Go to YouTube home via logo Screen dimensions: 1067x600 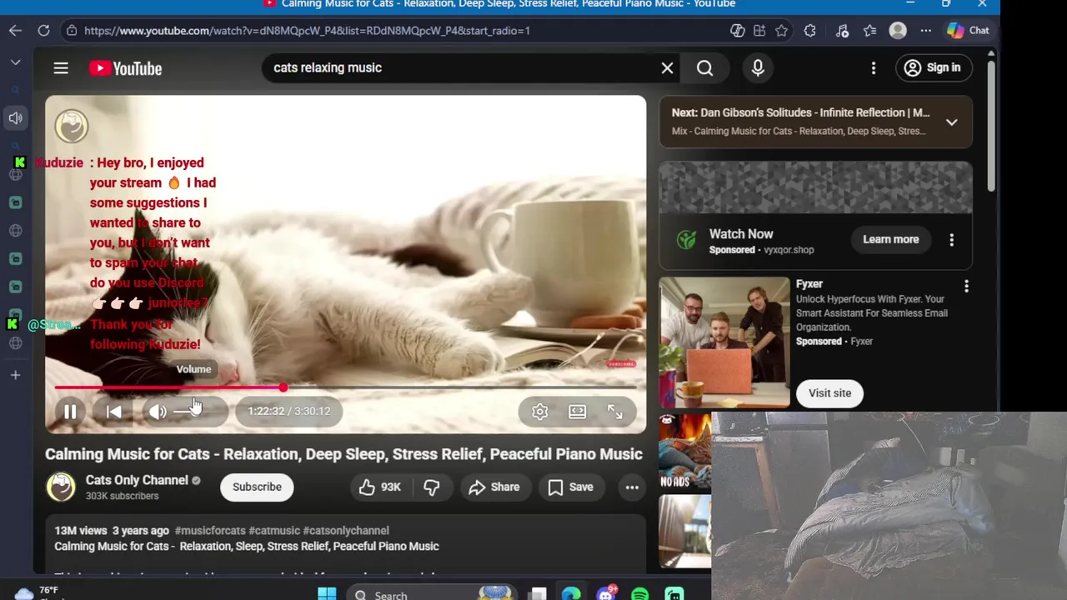click(126, 68)
